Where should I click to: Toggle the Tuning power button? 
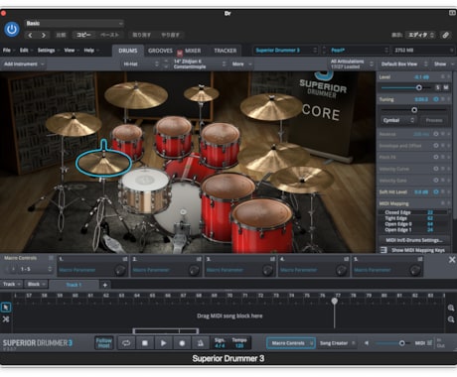(x=436, y=99)
